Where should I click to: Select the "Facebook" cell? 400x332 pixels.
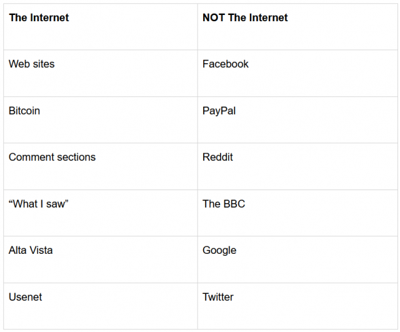(226, 64)
